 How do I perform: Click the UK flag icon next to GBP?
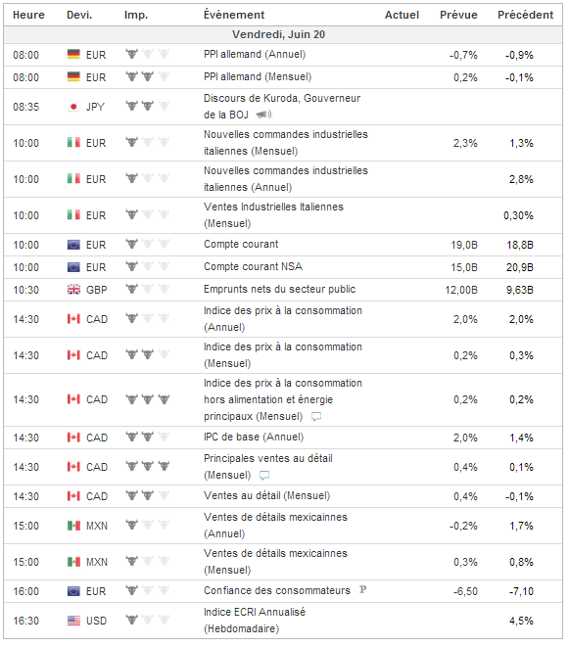[x=73, y=290]
